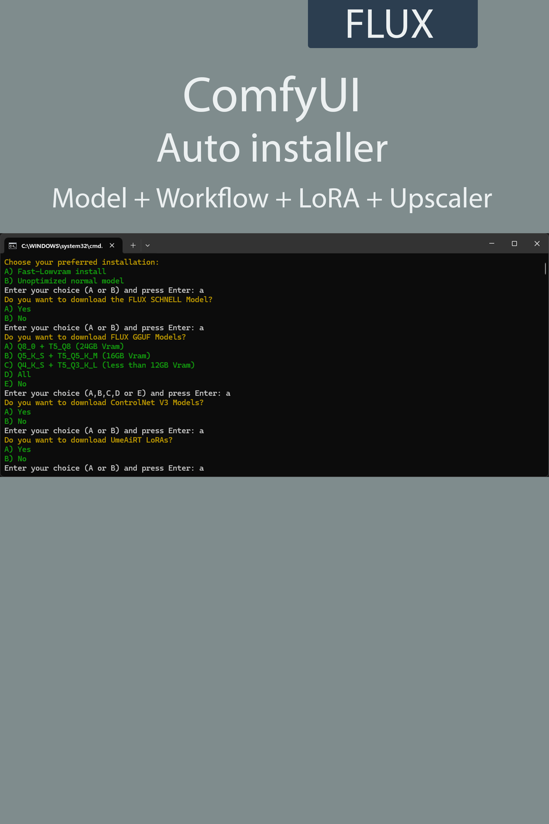Click the D) All option line
This screenshot has width=549, height=824.
pyautogui.click(x=17, y=375)
